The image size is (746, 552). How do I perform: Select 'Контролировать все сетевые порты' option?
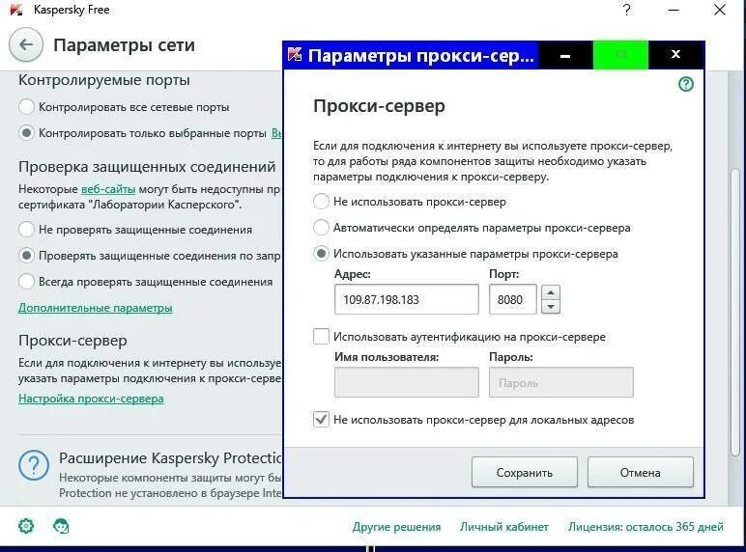tap(26, 107)
